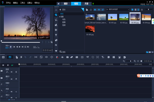Screen dimensions: 154x102
Task: Click the home tab icon
Action: tap(59, 4)
